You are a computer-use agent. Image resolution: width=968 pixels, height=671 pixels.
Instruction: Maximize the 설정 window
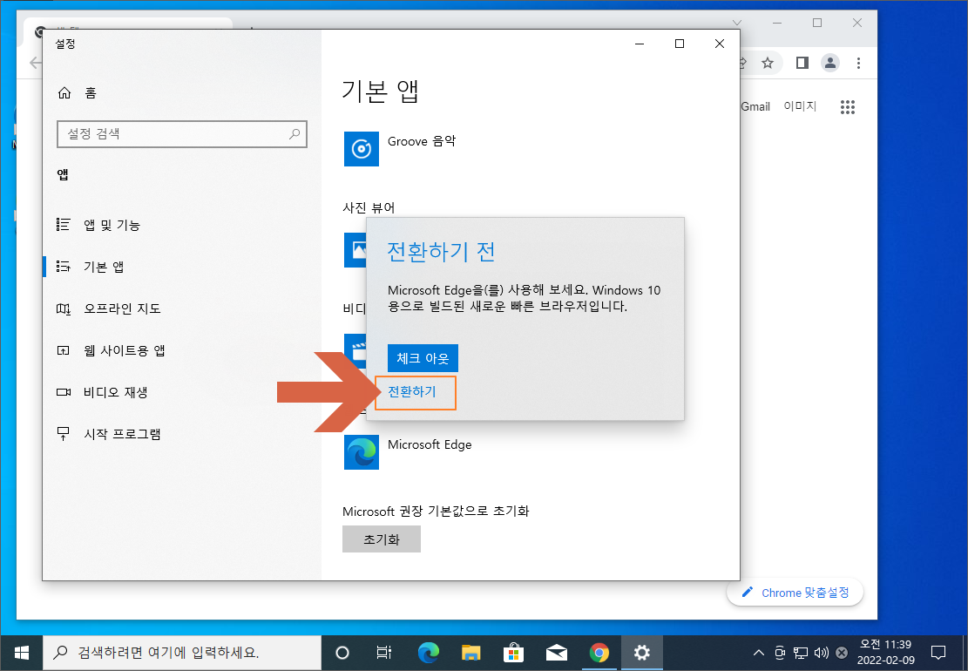tap(680, 44)
